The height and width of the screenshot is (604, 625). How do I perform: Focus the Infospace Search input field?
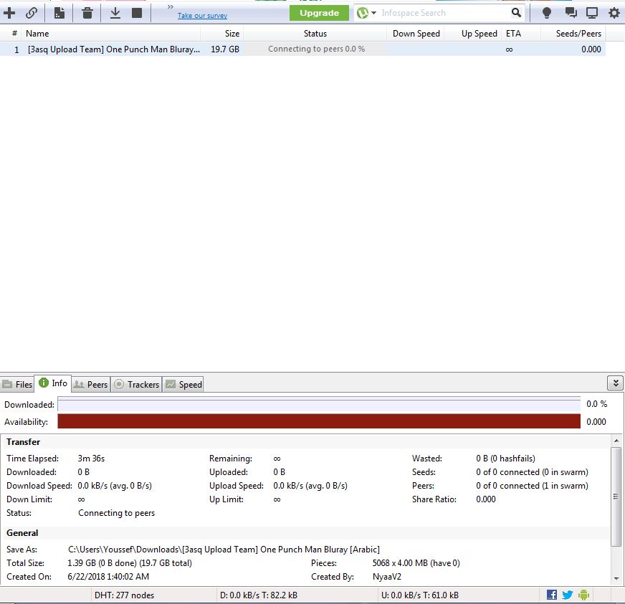[443, 13]
